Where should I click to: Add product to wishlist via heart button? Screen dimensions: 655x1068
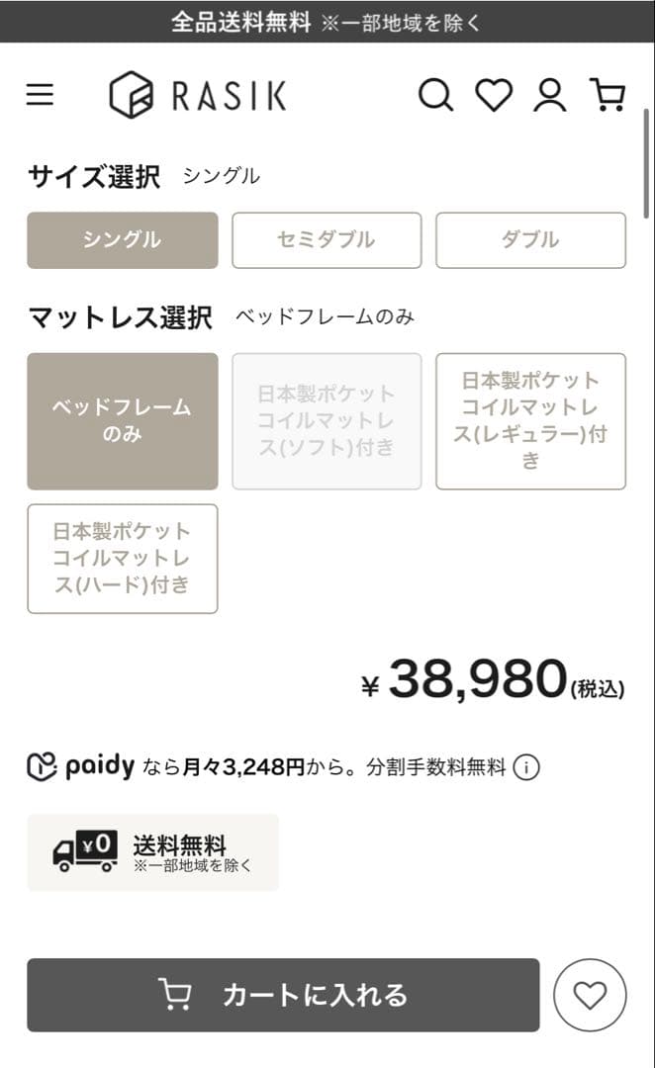coord(590,995)
